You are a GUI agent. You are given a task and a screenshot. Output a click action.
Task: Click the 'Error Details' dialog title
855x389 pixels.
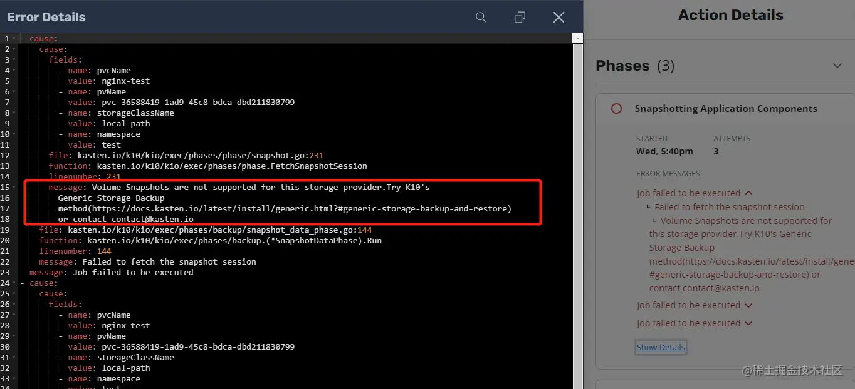tap(46, 18)
